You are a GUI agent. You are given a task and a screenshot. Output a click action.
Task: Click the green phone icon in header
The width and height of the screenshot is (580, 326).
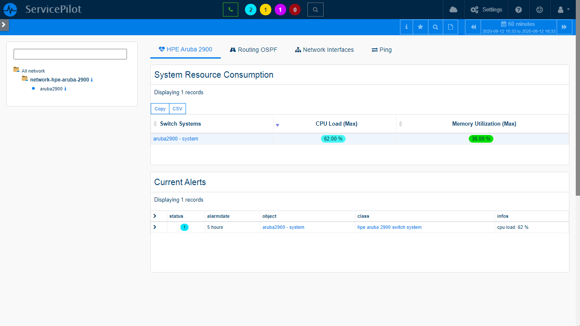(231, 10)
